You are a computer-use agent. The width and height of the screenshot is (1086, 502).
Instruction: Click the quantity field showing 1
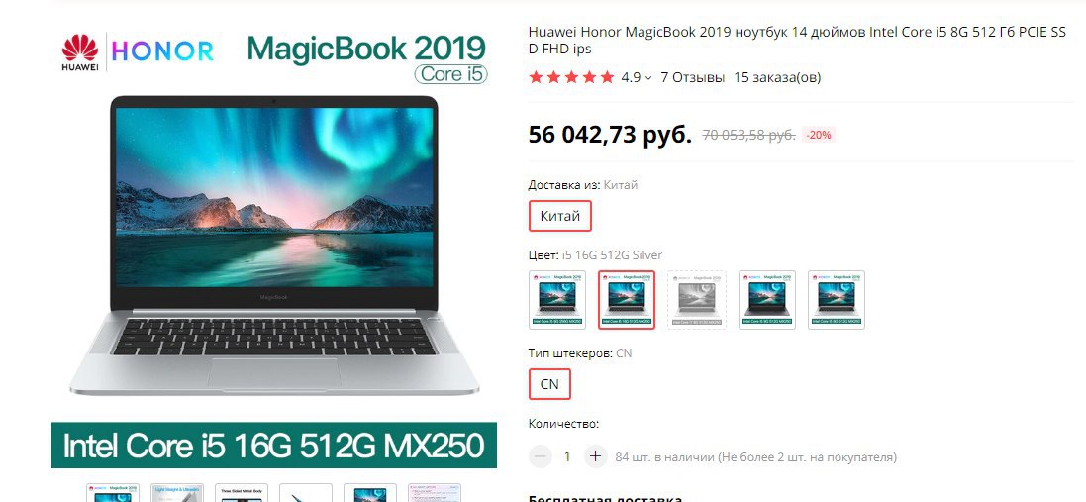[567, 457]
